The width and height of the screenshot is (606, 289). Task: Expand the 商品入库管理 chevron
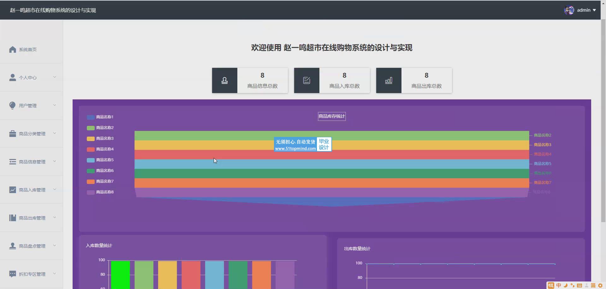55,189
